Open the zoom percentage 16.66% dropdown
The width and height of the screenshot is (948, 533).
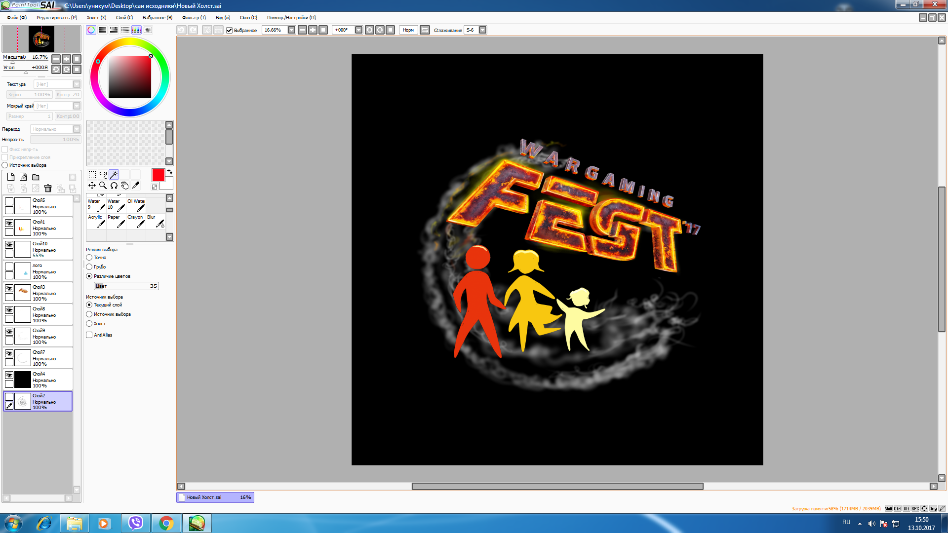pyautogui.click(x=291, y=30)
